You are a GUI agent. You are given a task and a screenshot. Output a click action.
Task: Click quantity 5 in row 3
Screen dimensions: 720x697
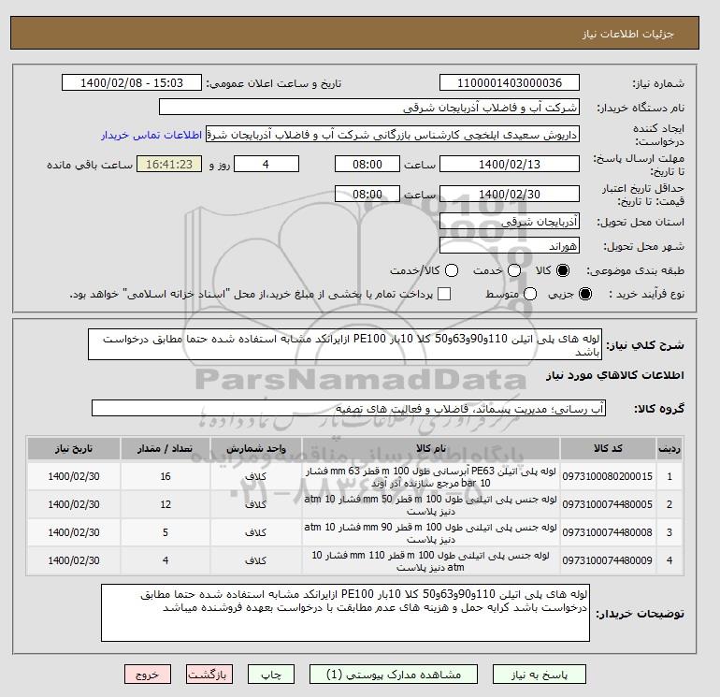coord(166,532)
